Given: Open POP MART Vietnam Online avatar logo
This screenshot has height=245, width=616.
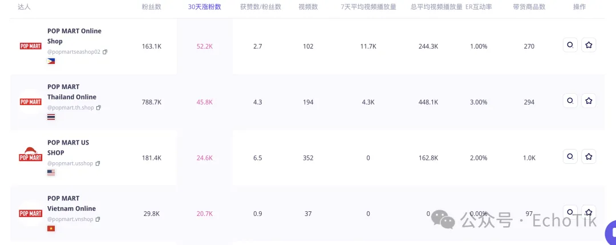Looking at the screenshot, I should pyautogui.click(x=31, y=214).
